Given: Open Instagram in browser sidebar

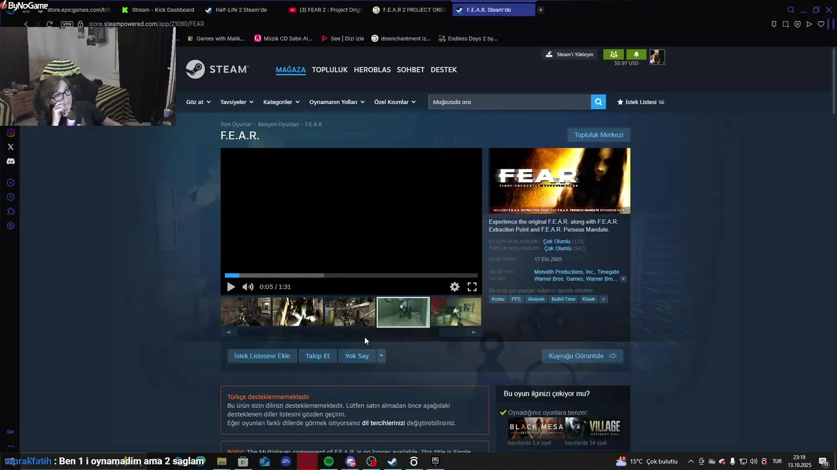Looking at the screenshot, I should point(10,133).
